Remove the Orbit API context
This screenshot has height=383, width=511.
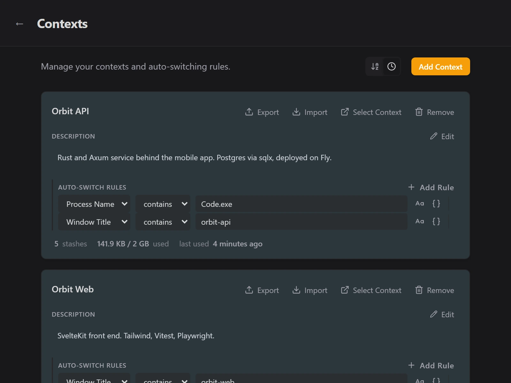click(x=434, y=112)
